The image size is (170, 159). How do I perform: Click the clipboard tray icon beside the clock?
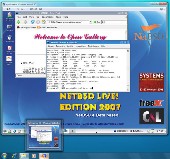(149, 131)
